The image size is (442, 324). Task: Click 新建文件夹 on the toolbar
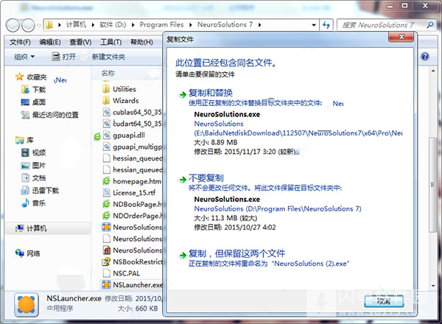point(108,57)
